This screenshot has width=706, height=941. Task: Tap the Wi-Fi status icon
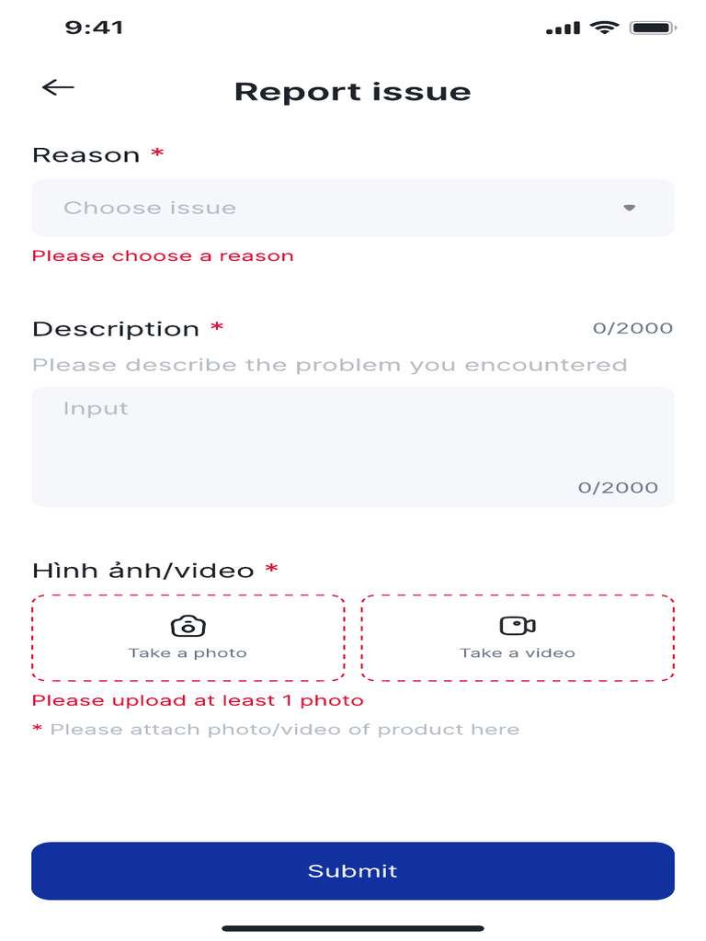click(604, 28)
